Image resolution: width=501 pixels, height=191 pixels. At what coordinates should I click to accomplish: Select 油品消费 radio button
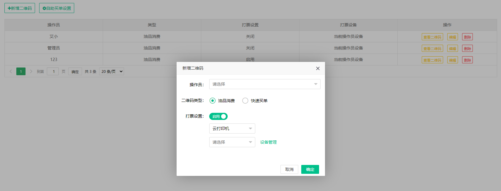tap(213, 101)
